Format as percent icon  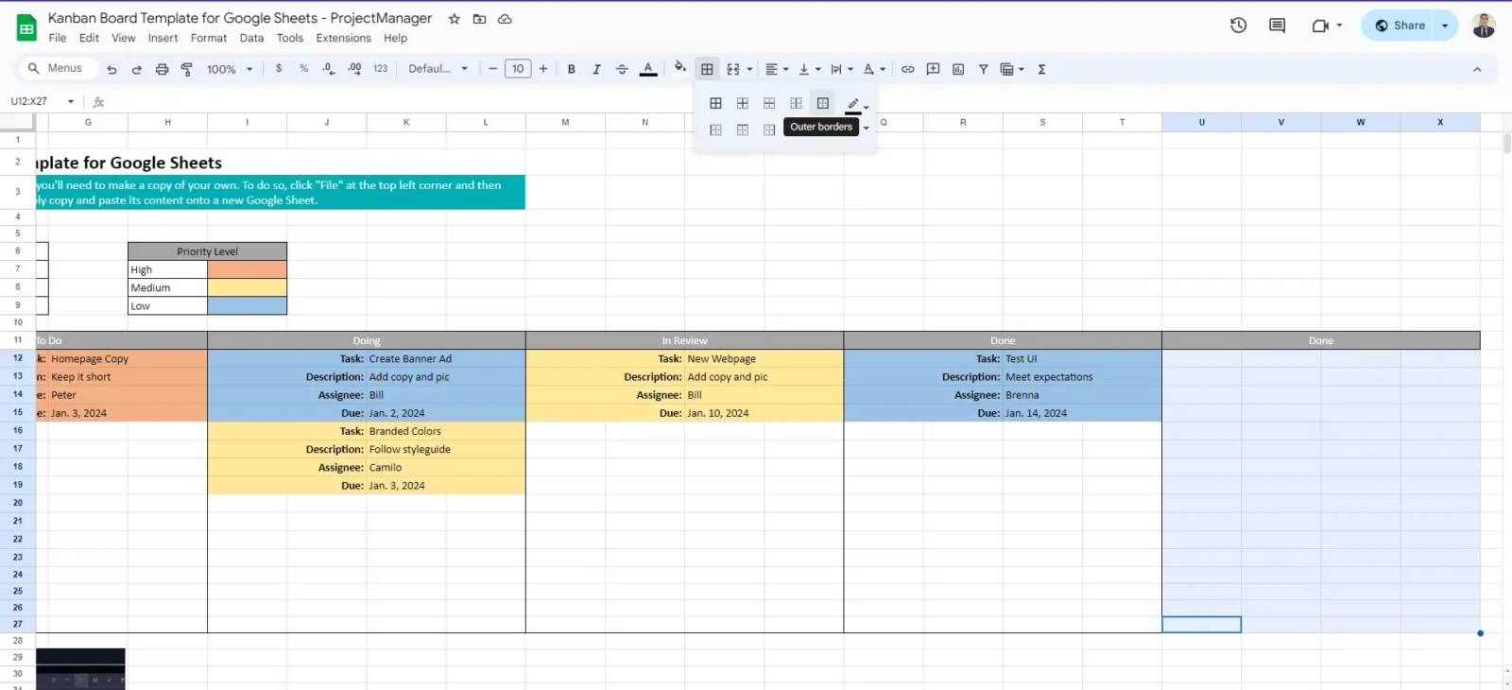[303, 68]
